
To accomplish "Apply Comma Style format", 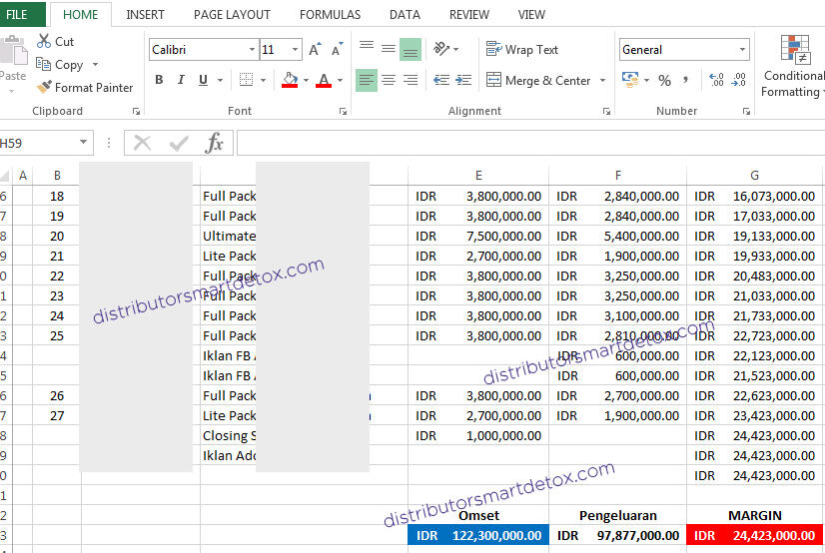I will [x=685, y=81].
